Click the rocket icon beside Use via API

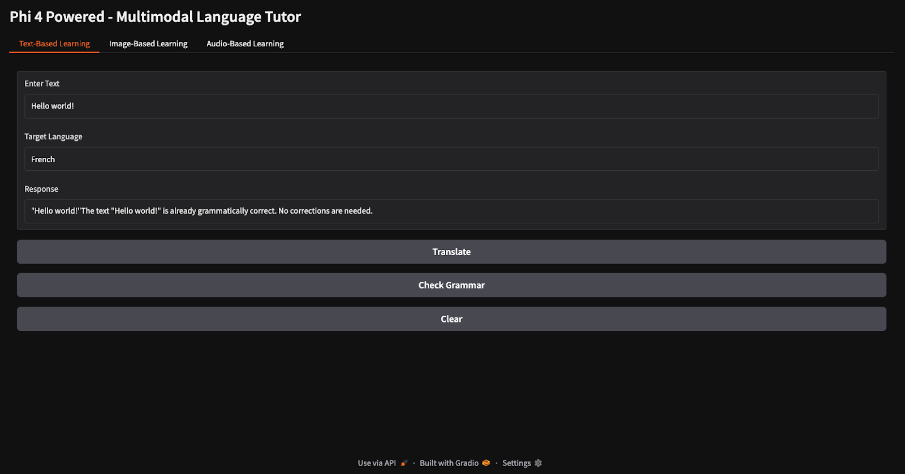click(x=404, y=463)
